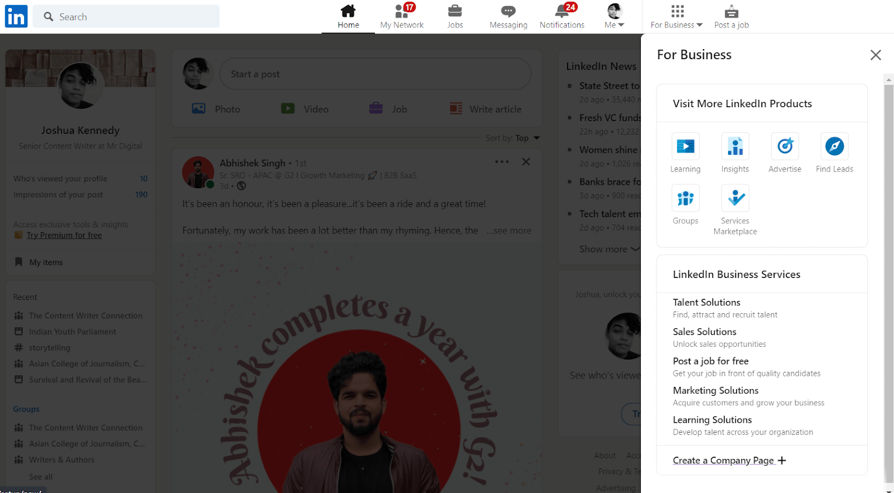894x493 pixels.
Task: Open Jobs briefcase in navigation
Action: coord(455,17)
